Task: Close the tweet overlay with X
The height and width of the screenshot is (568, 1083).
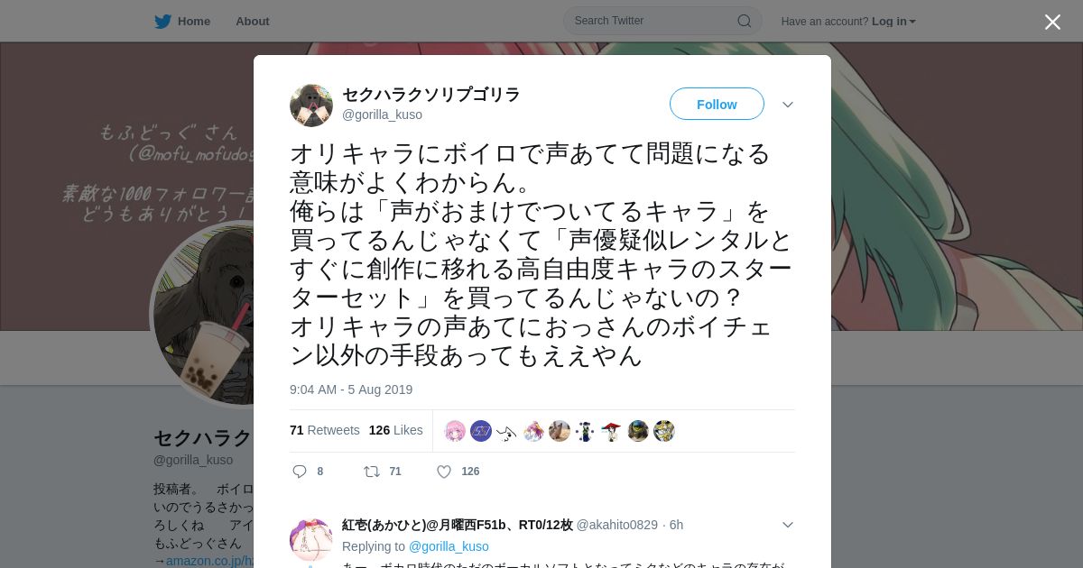Action: tap(1052, 22)
